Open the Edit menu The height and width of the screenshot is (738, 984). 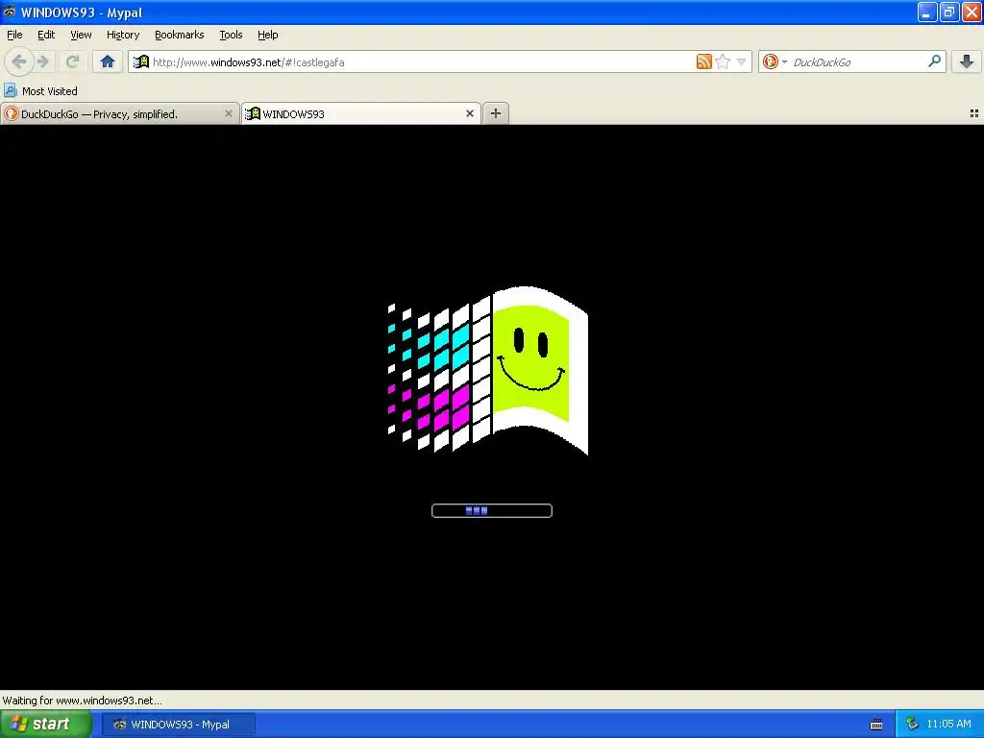click(46, 35)
